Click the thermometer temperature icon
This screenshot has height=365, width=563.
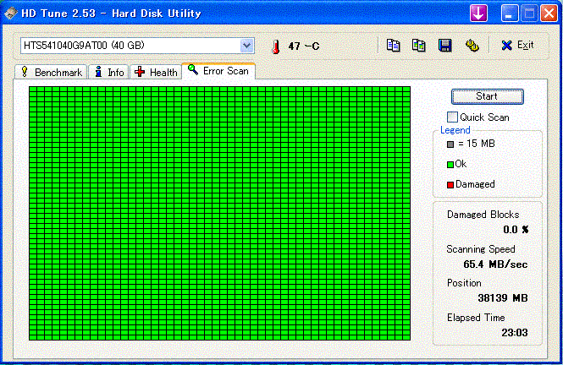(275, 46)
